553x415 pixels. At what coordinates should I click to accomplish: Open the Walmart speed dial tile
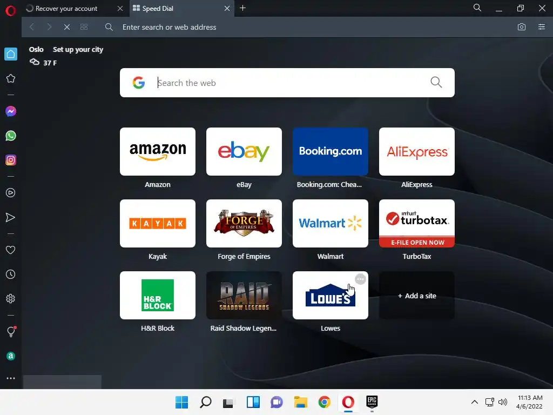[x=331, y=223]
